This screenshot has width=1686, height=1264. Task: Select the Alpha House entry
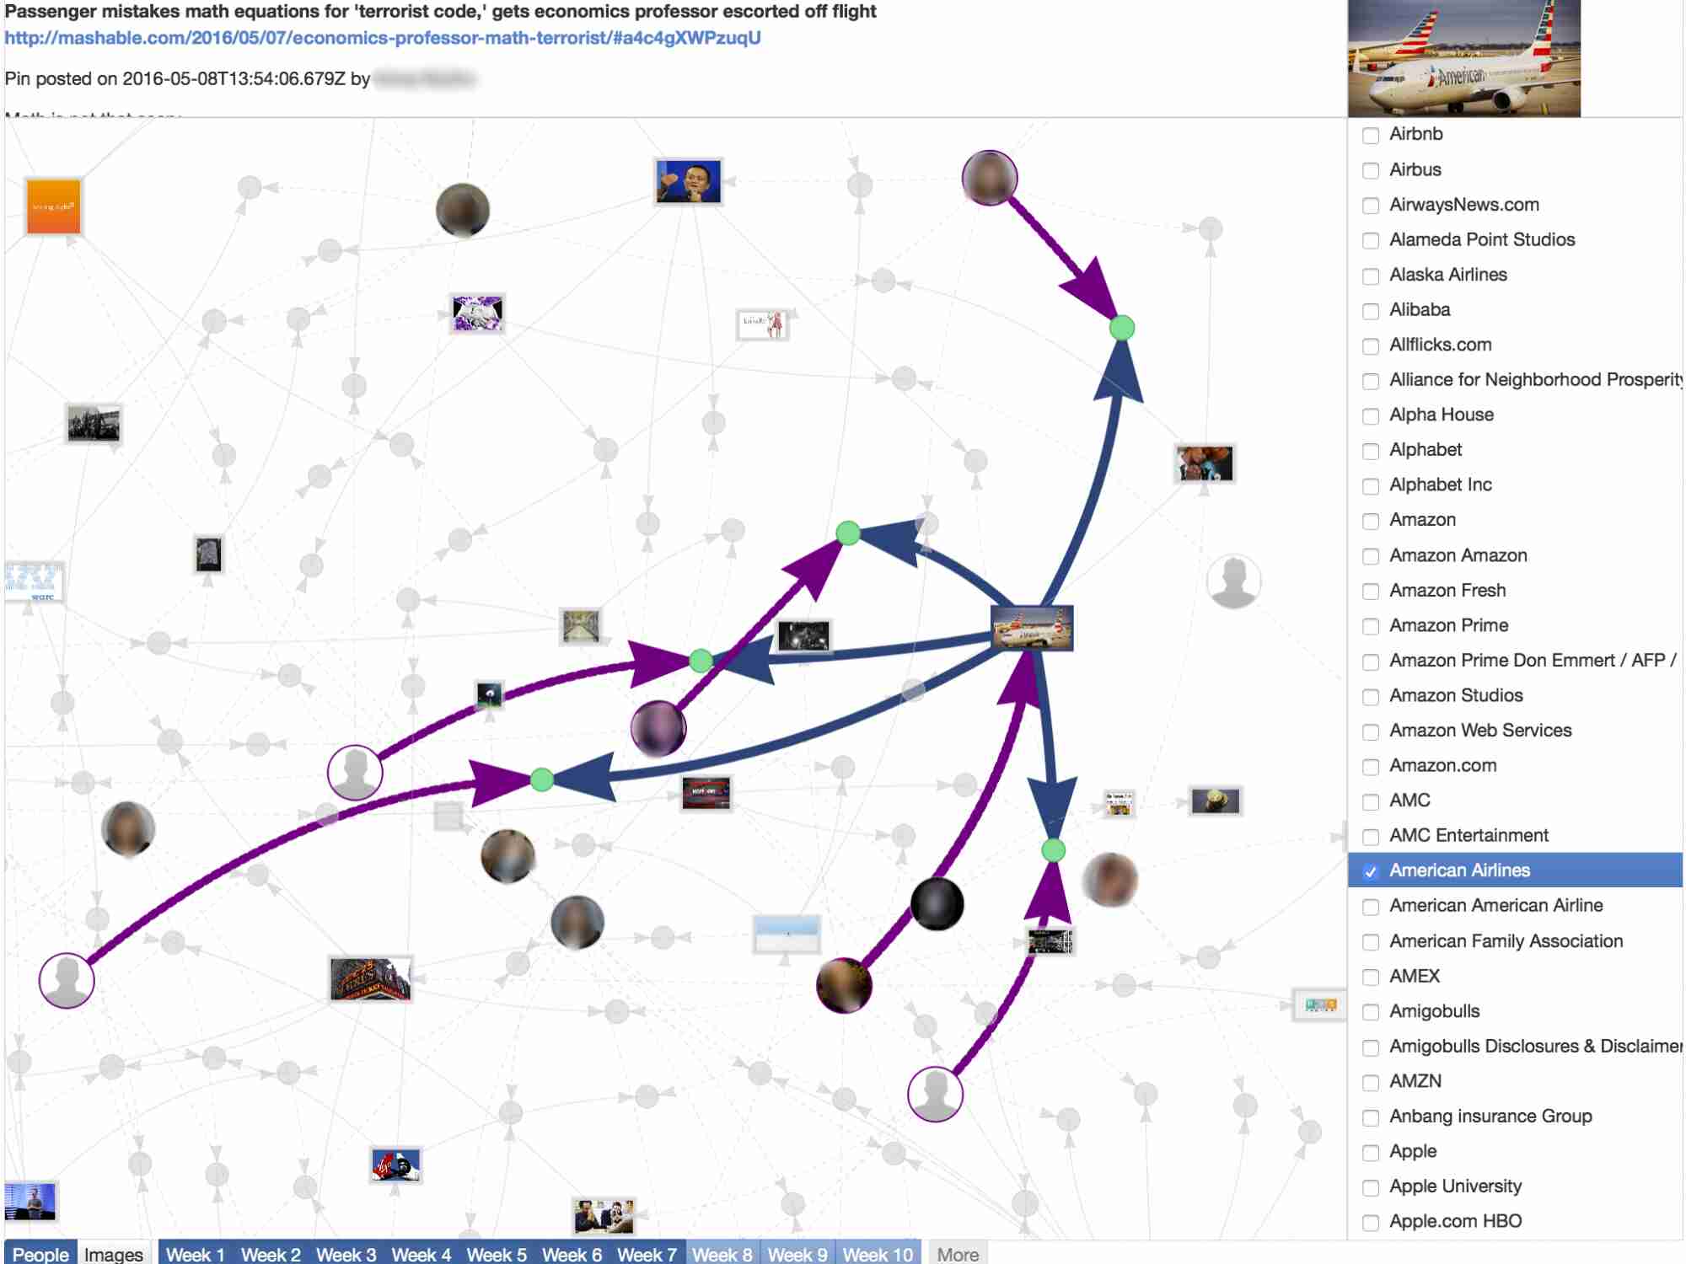[1441, 415]
